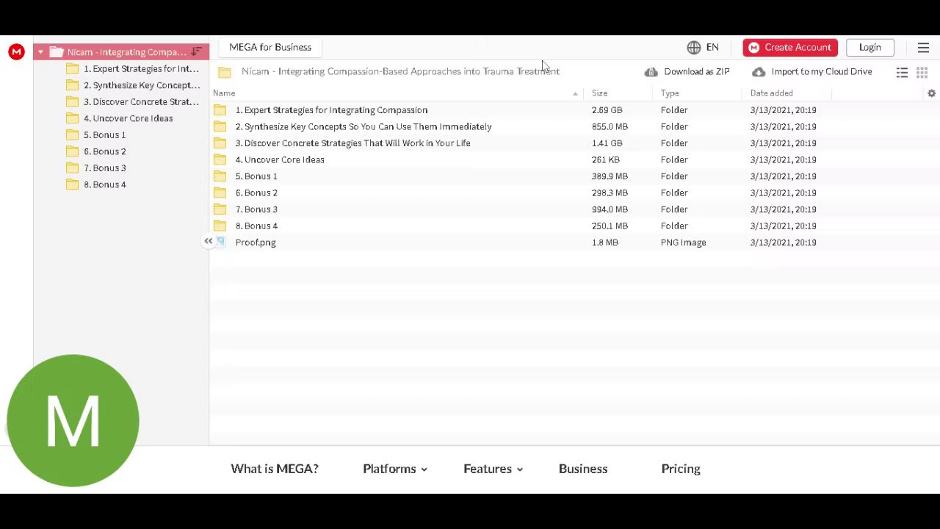Open the Business menu item
Screen dimensions: 940x529
pos(583,469)
